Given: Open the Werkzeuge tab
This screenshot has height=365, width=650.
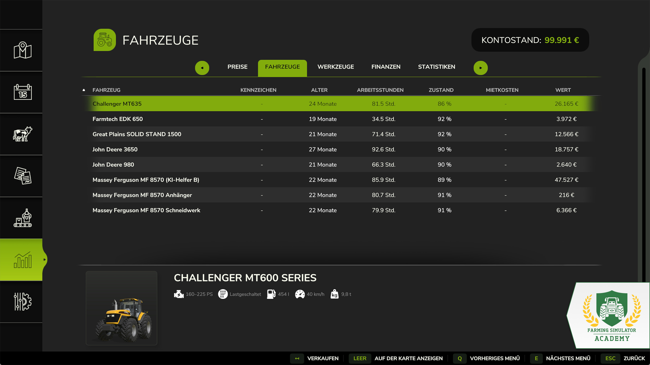Looking at the screenshot, I should [335, 67].
